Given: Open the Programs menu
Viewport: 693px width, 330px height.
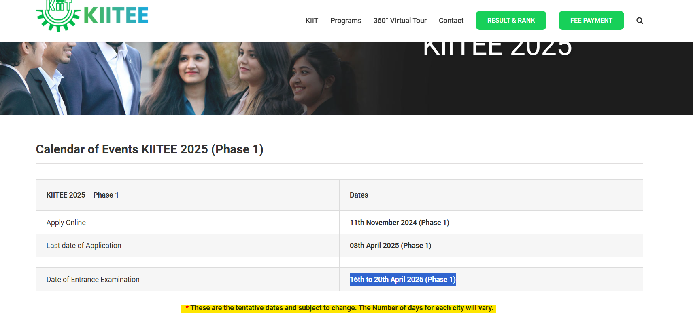Looking at the screenshot, I should click(346, 21).
